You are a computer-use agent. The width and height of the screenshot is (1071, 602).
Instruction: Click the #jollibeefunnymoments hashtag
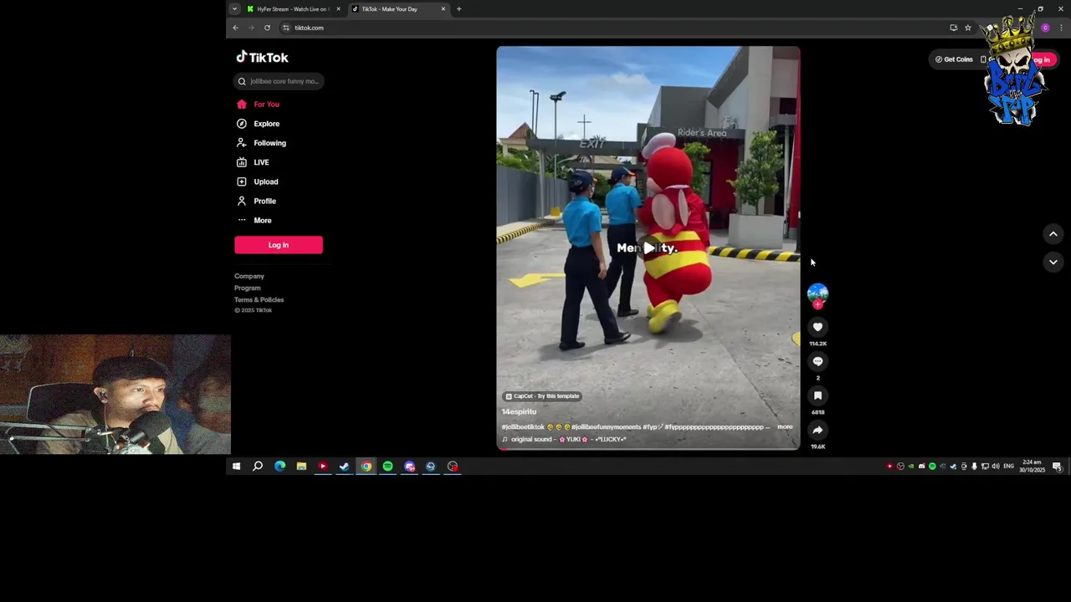click(x=606, y=426)
